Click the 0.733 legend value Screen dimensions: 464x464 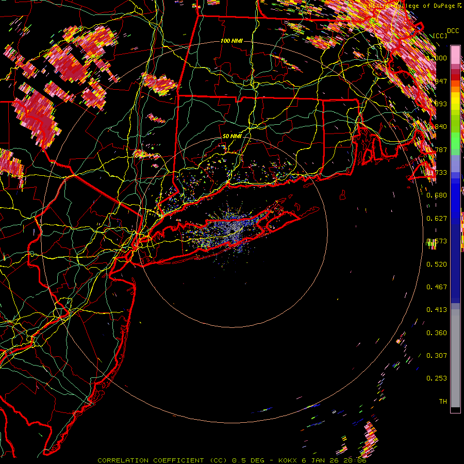tap(437, 173)
